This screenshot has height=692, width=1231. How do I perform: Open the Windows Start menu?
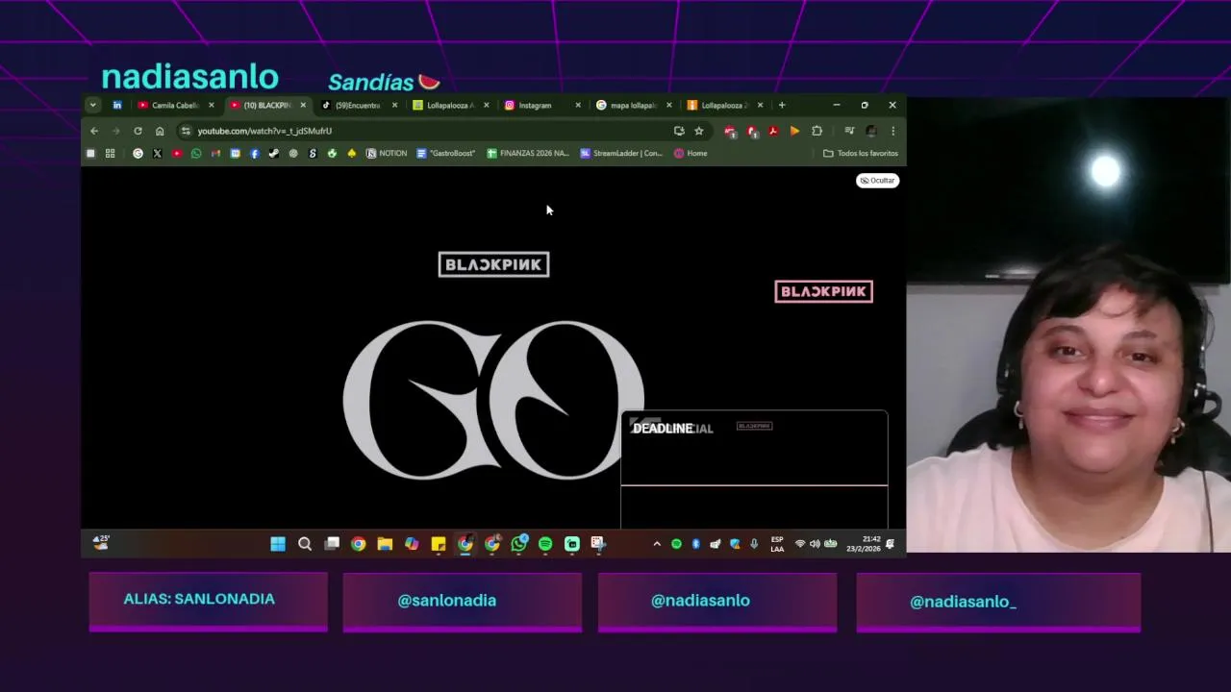tap(278, 544)
